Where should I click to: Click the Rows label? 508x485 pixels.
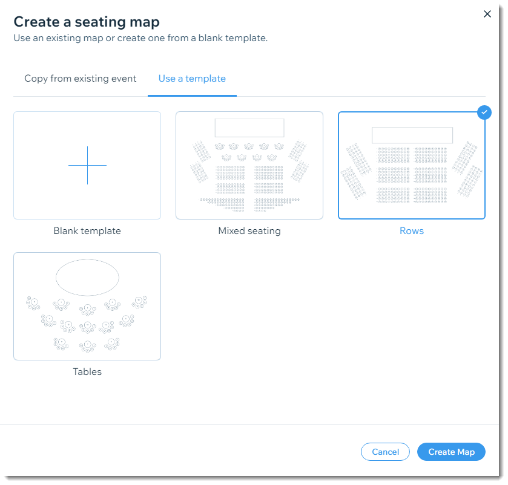click(412, 231)
